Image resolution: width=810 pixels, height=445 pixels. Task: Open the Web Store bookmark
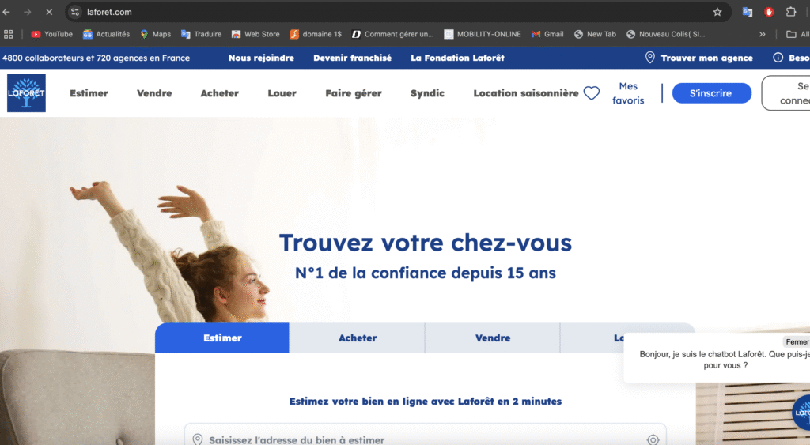click(255, 34)
